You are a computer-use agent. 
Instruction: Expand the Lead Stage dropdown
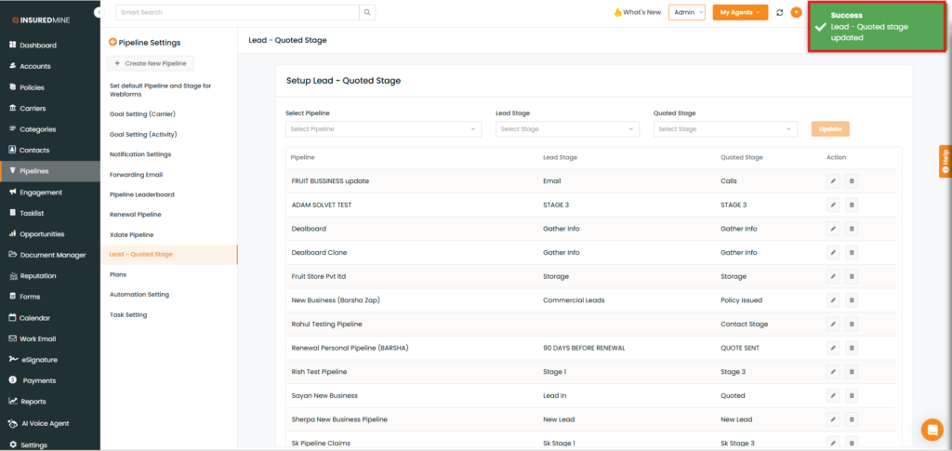tap(567, 129)
